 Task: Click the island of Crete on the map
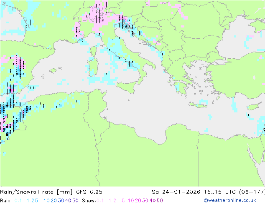[x=198, y=105]
